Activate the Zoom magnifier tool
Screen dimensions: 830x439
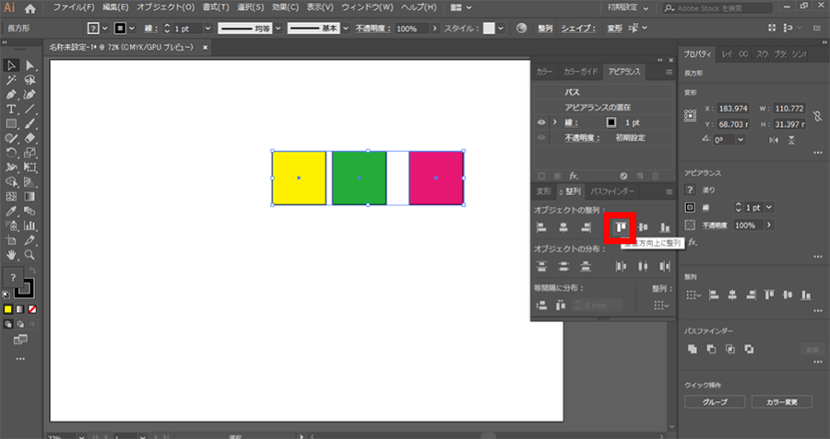click(x=30, y=254)
